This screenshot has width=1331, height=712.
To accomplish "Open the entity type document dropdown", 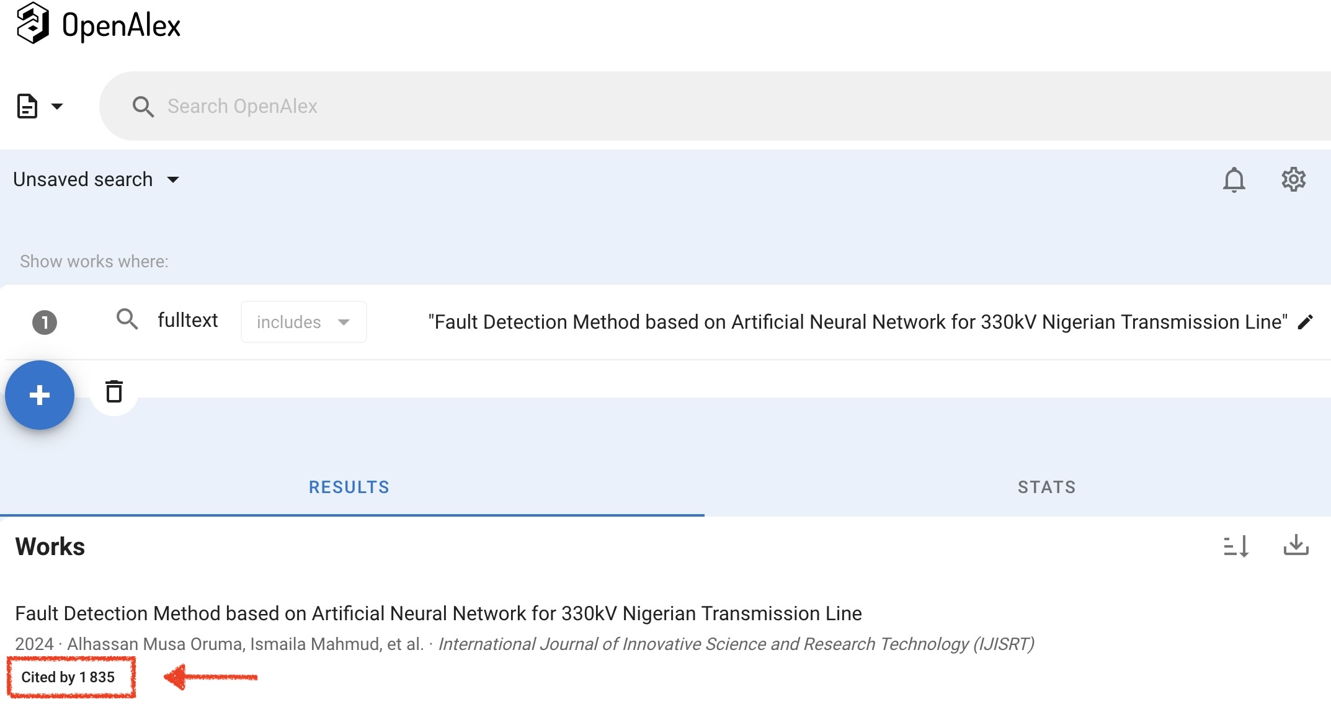I will click(40, 106).
